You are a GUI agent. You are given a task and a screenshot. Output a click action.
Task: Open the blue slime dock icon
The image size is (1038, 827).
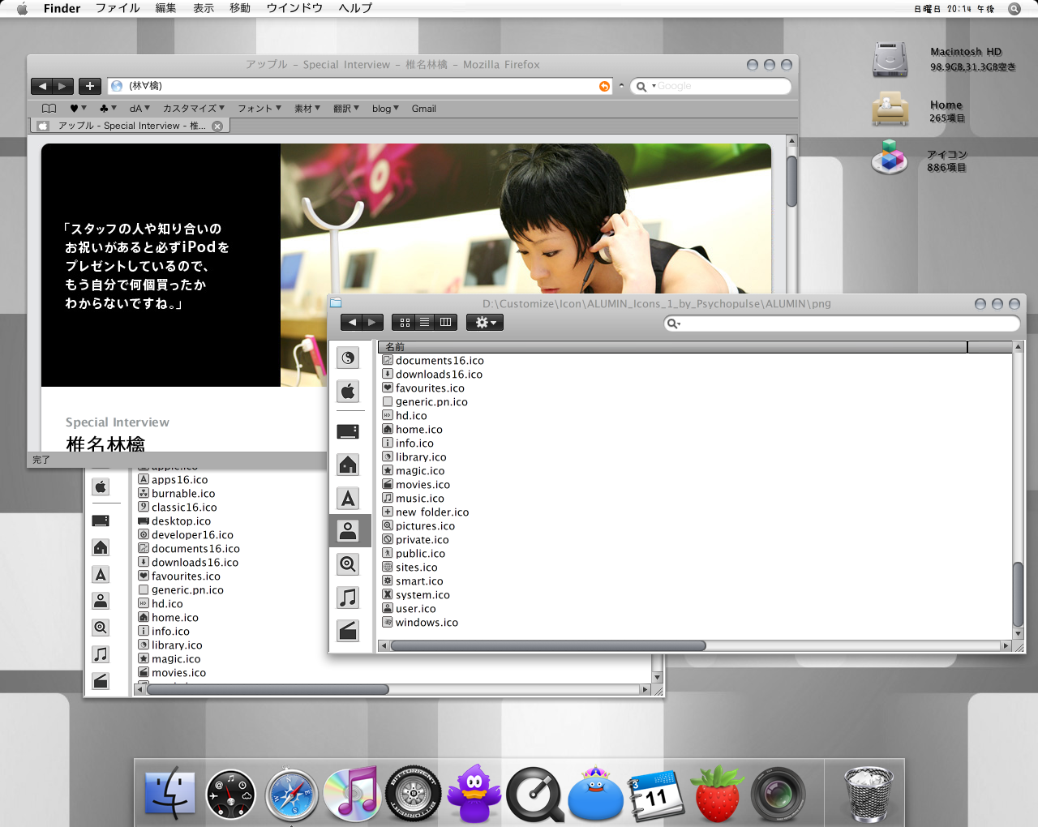click(596, 795)
